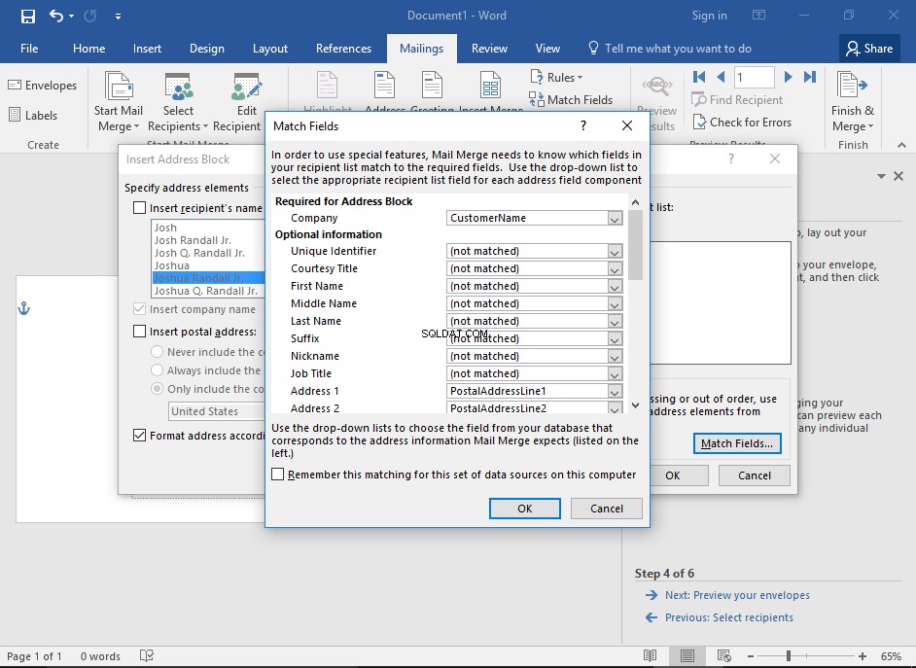
Task: Open the Finish & Merge menu
Action: 853,100
